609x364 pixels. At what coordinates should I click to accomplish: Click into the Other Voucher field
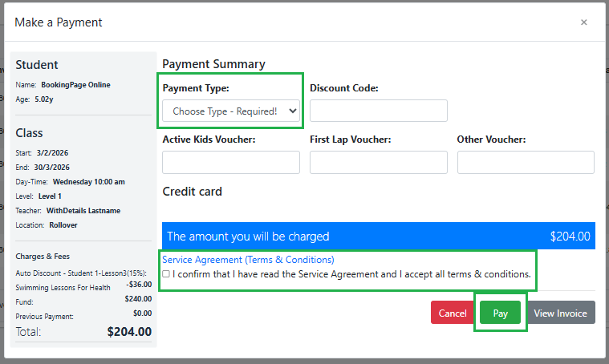[x=526, y=162]
